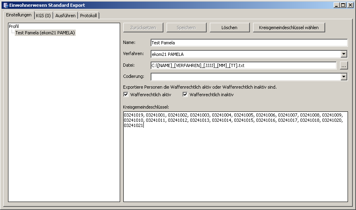Click the Löschen button
Screen dimensions: 356x210
pos(229,28)
